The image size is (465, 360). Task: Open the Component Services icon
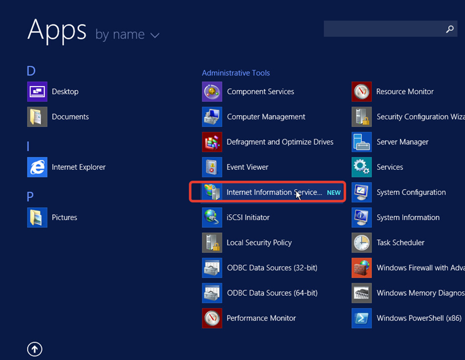212,91
